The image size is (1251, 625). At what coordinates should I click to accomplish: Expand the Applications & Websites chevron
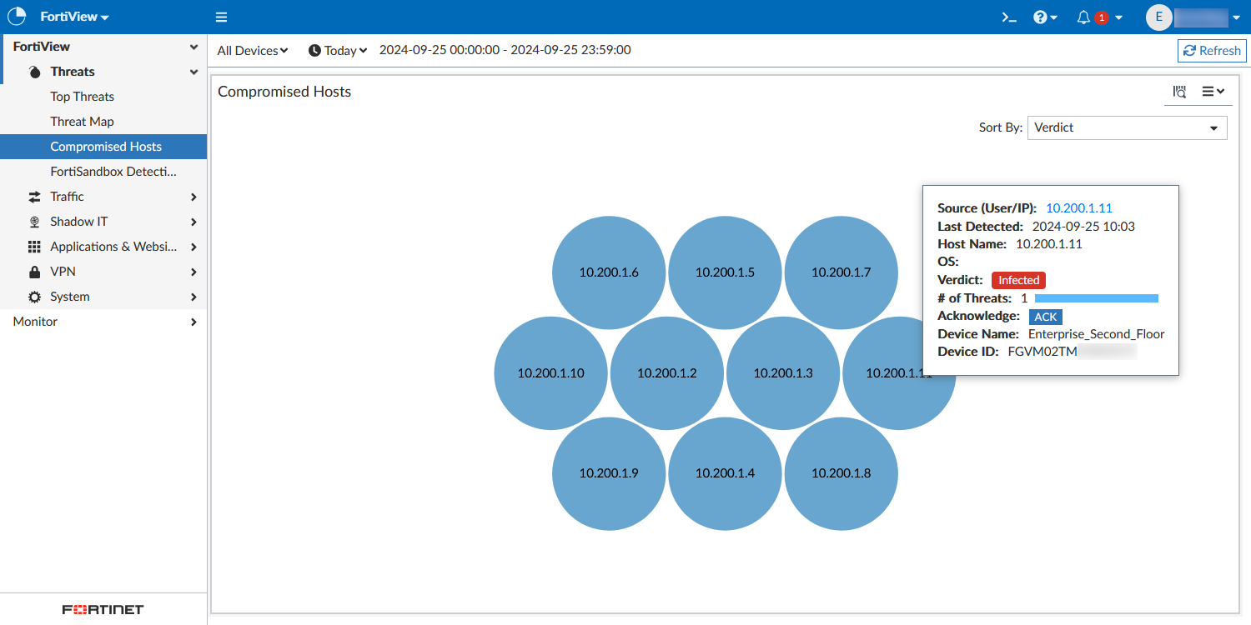tap(193, 247)
